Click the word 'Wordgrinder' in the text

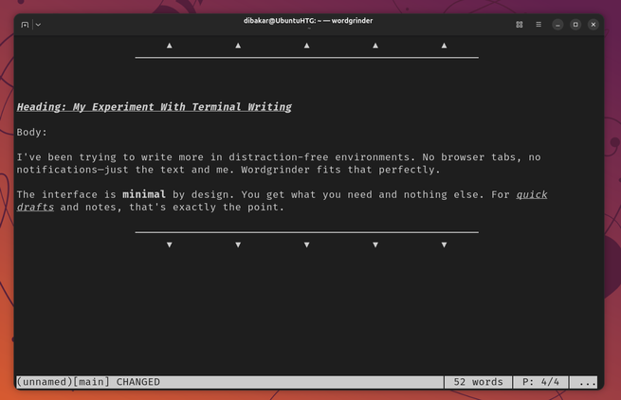275,170
